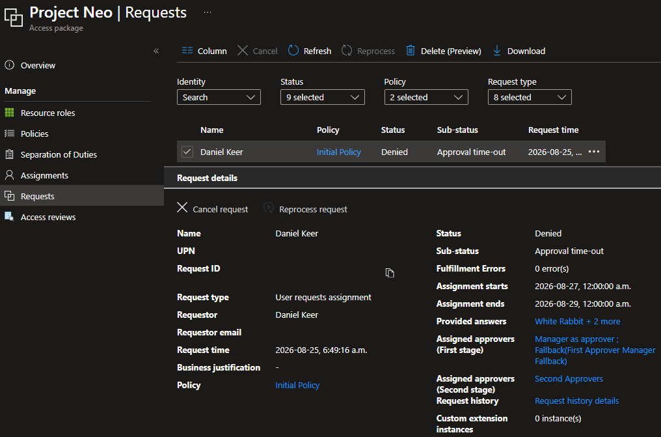Click the Policies list icon
Viewport: 661px width, 437px height.
[x=9, y=134]
